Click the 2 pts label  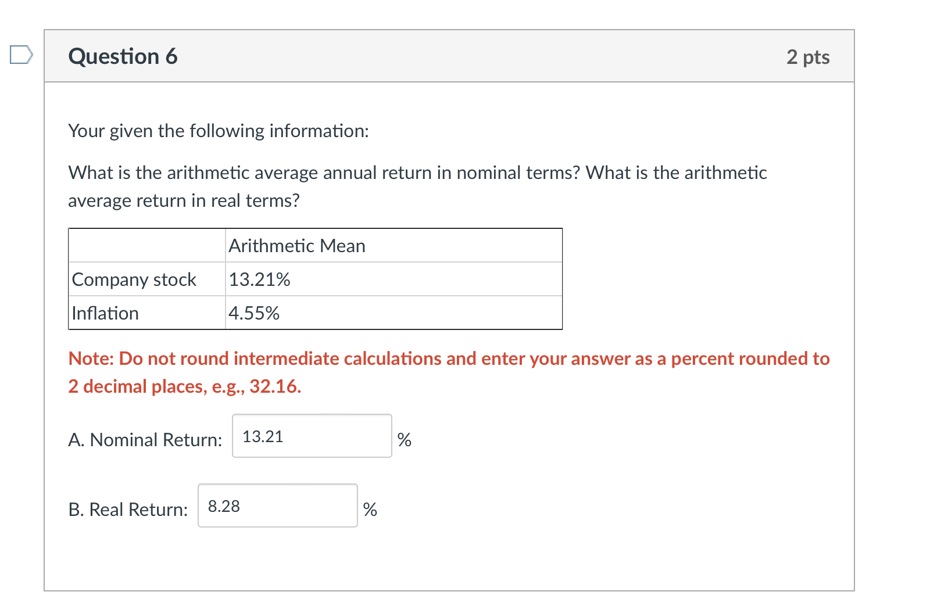click(809, 56)
